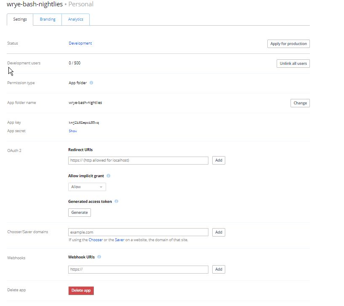Switch to the Branding tab
344x306 pixels.
(x=48, y=19)
